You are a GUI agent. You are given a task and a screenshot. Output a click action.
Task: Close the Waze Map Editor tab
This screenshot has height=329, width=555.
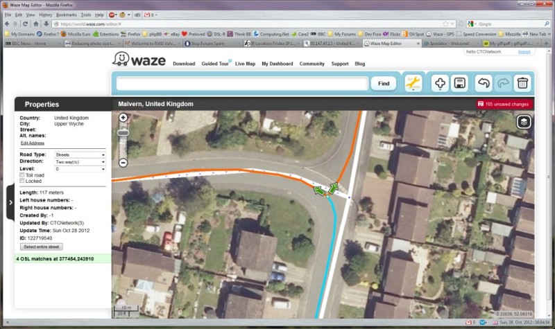(418, 44)
